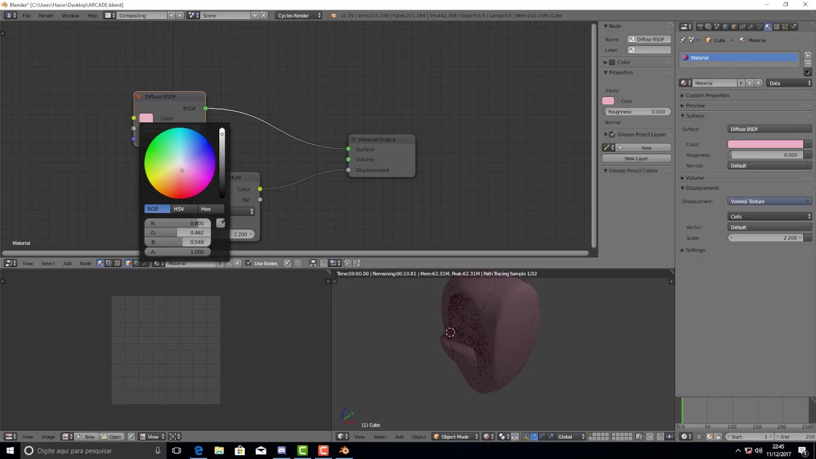816x459 pixels.
Task: Click the surface Color pink swatch
Action: pos(766,144)
